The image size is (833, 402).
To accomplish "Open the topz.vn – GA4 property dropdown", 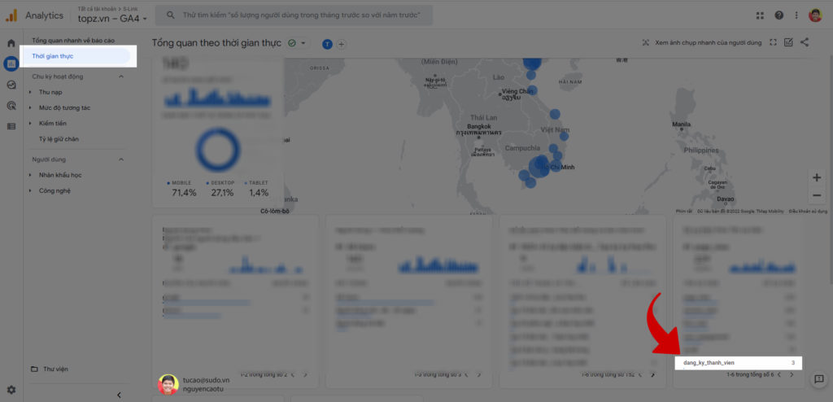I will click(x=112, y=19).
